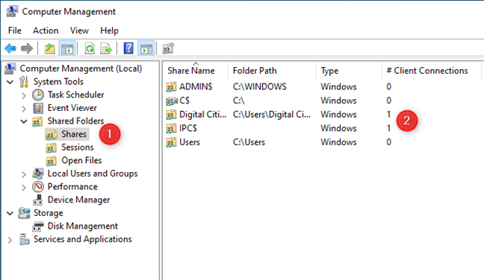Click the Shared Folders tree icon
Viewport: 484px width, 280px height.
click(x=37, y=121)
